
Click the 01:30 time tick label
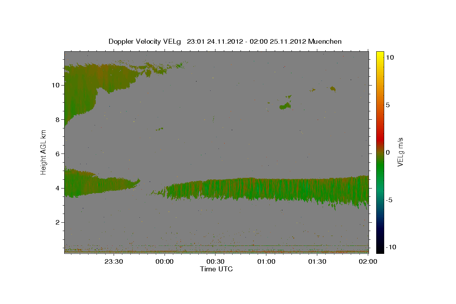point(317,261)
